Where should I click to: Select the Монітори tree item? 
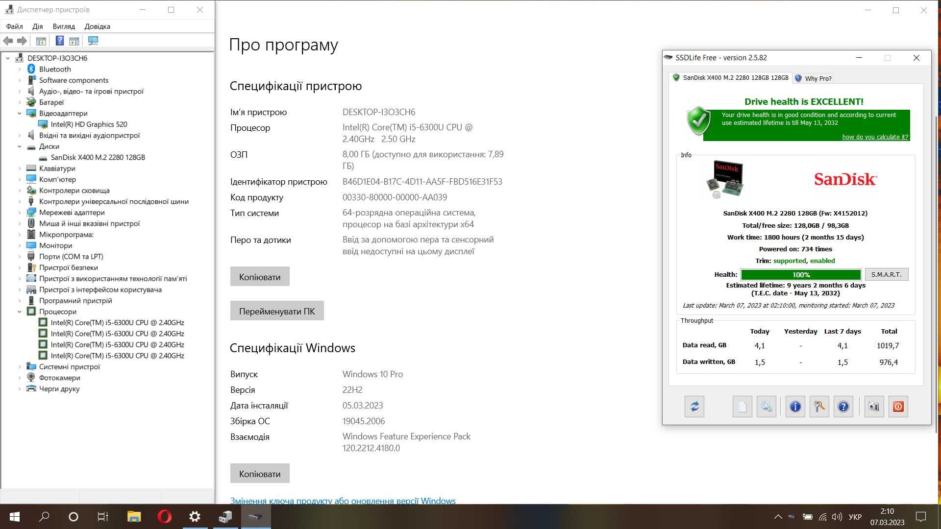pyautogui.click(x=55, y=246)
